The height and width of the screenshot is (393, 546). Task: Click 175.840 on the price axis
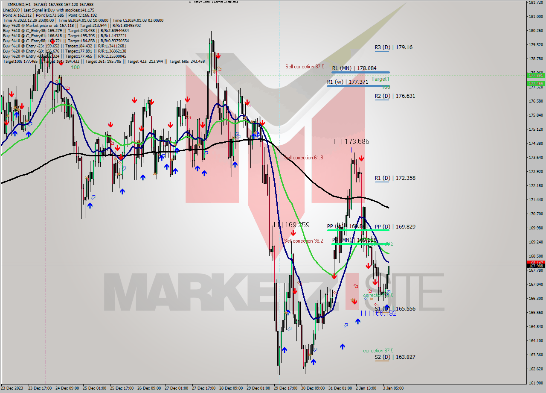coord(535,115)
